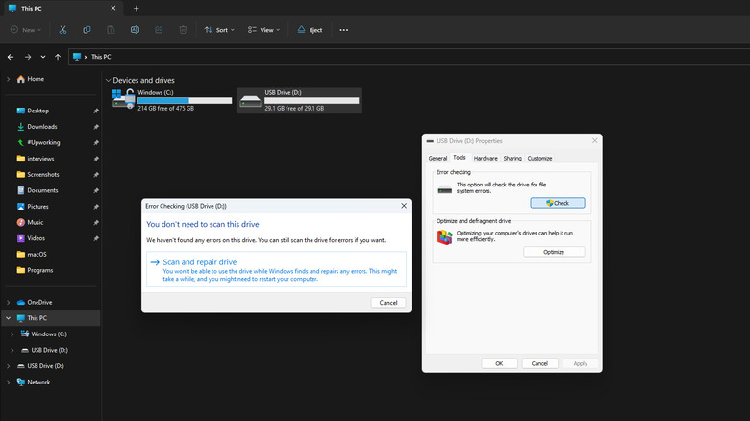Open the Sort dropdown
Viewport: 750px width, 421px height.
click(x=221, y=30)
